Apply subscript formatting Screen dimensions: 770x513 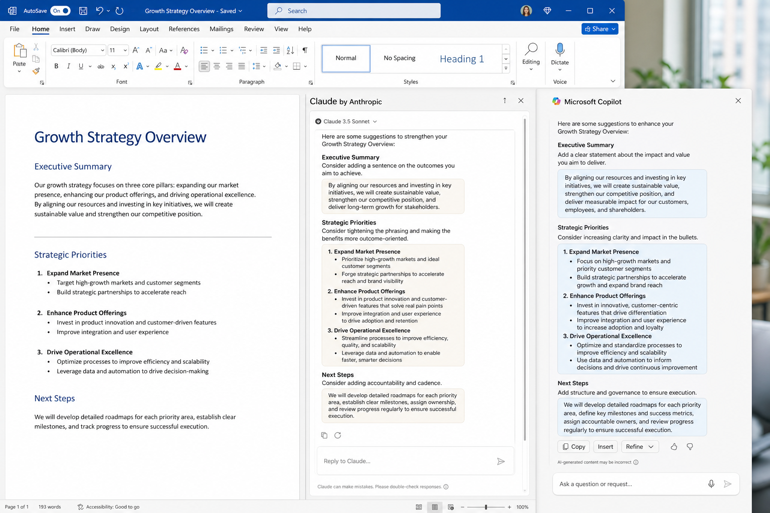pyautogui.click(x=113, y=66)
